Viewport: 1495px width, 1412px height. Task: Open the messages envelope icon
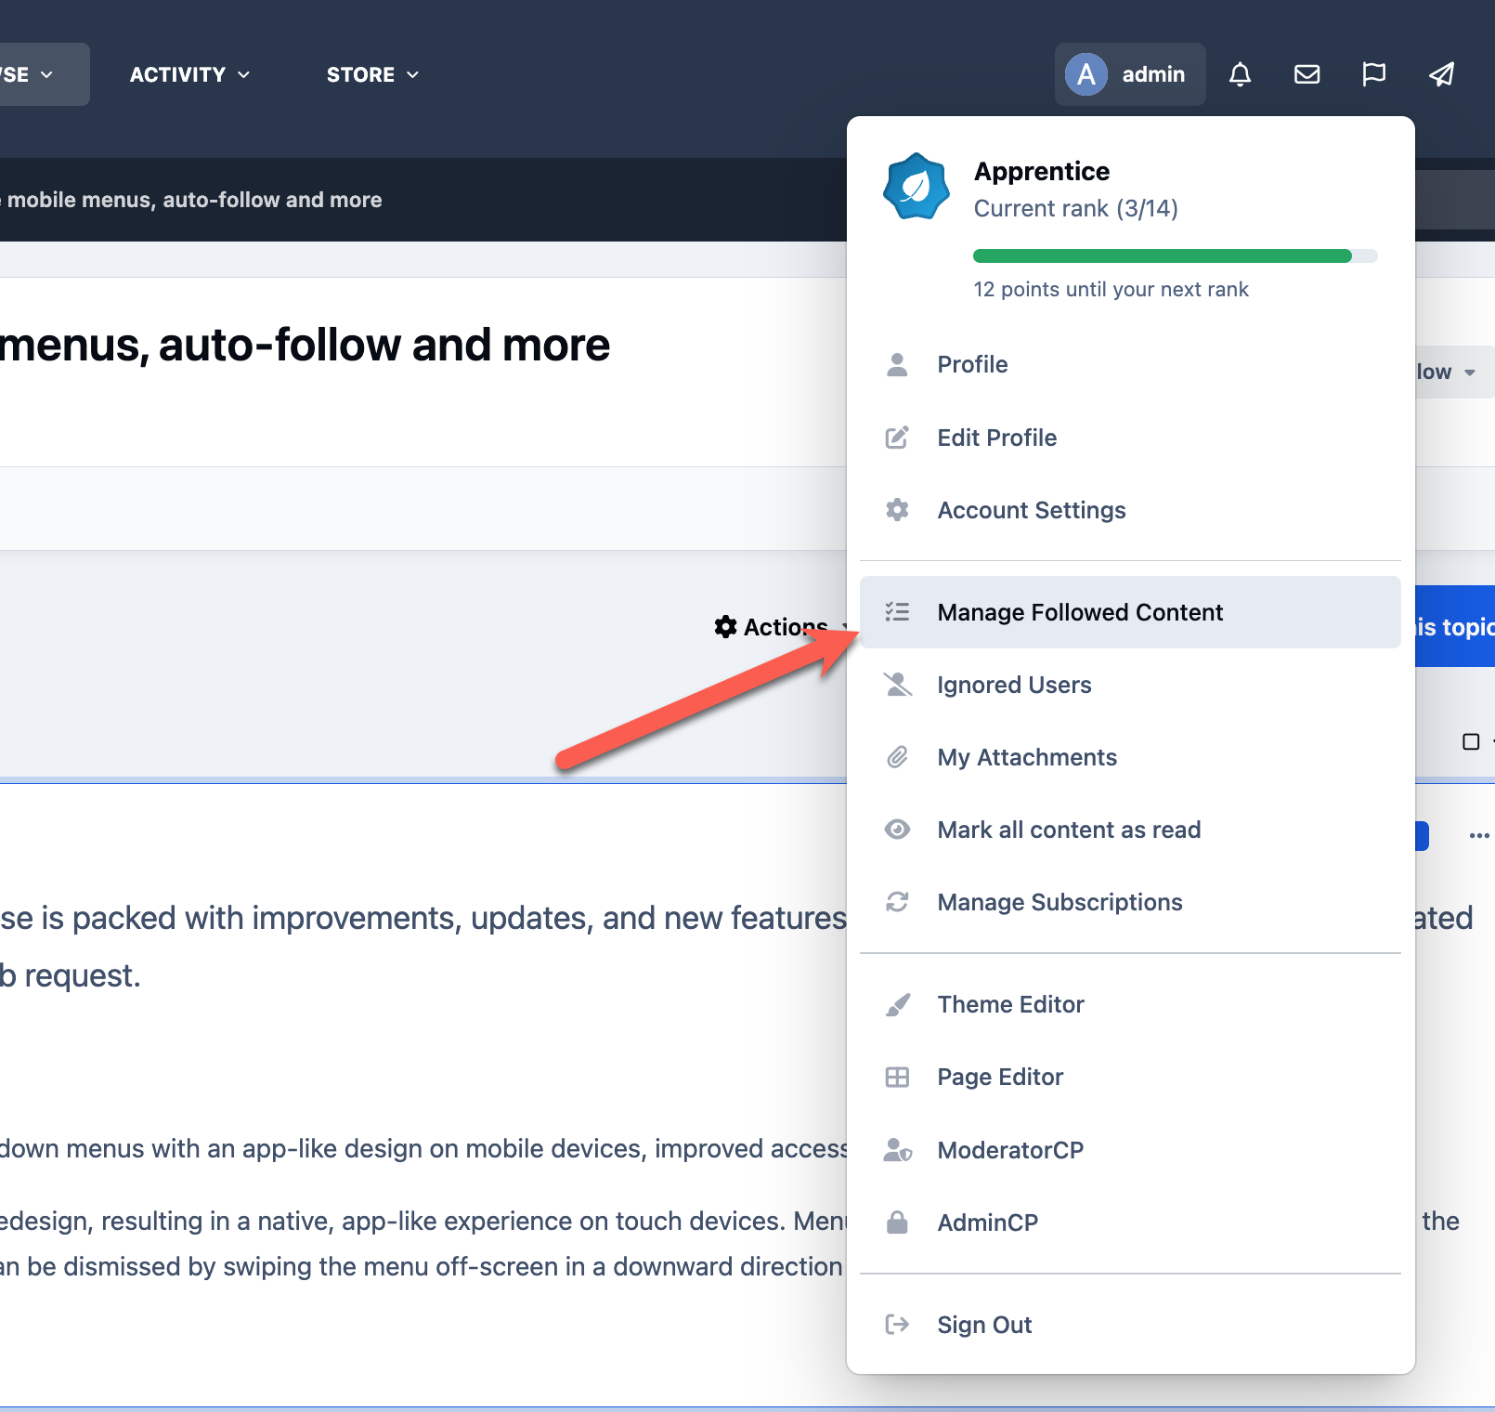tap(1306, 74)
